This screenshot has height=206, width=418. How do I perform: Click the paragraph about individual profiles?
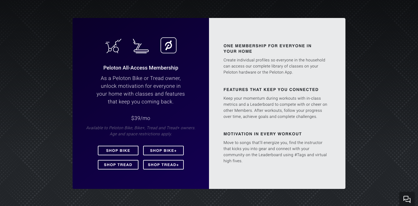(x=274, y=66)
